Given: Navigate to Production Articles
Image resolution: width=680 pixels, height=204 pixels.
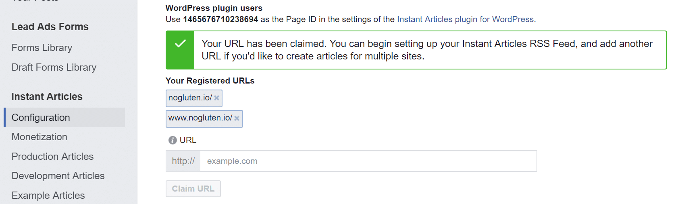Looking at the screenshot, I should (52, 157).
